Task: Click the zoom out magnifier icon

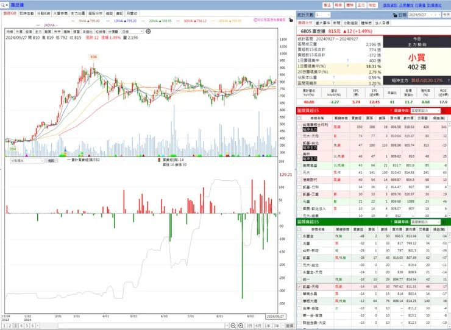Action: click(233, 326)
